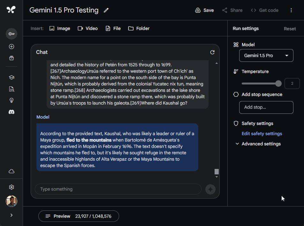Click the Preview token count button
Screen dimensions: 304x226
[79, 216]
